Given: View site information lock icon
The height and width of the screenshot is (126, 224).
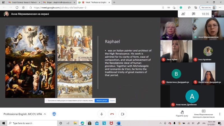Looking at the screenshot, I should [31, 8].
